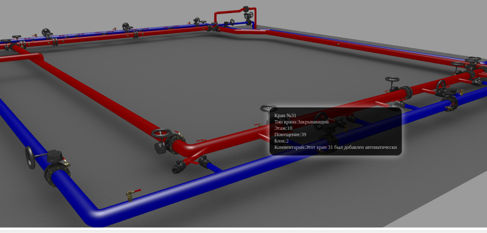487x233 pixels.
Task: Click the vertical handwheel on the near-left blue pipe
Action: 30,158
